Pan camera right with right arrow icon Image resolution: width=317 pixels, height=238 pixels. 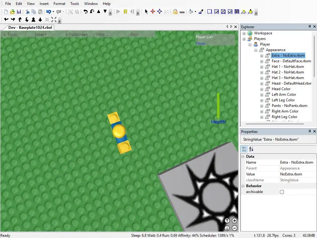(x=13, y=20)
